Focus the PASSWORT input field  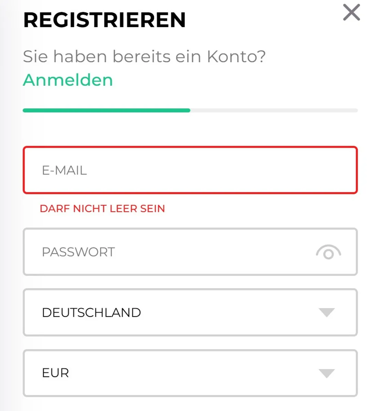[173, 252]
